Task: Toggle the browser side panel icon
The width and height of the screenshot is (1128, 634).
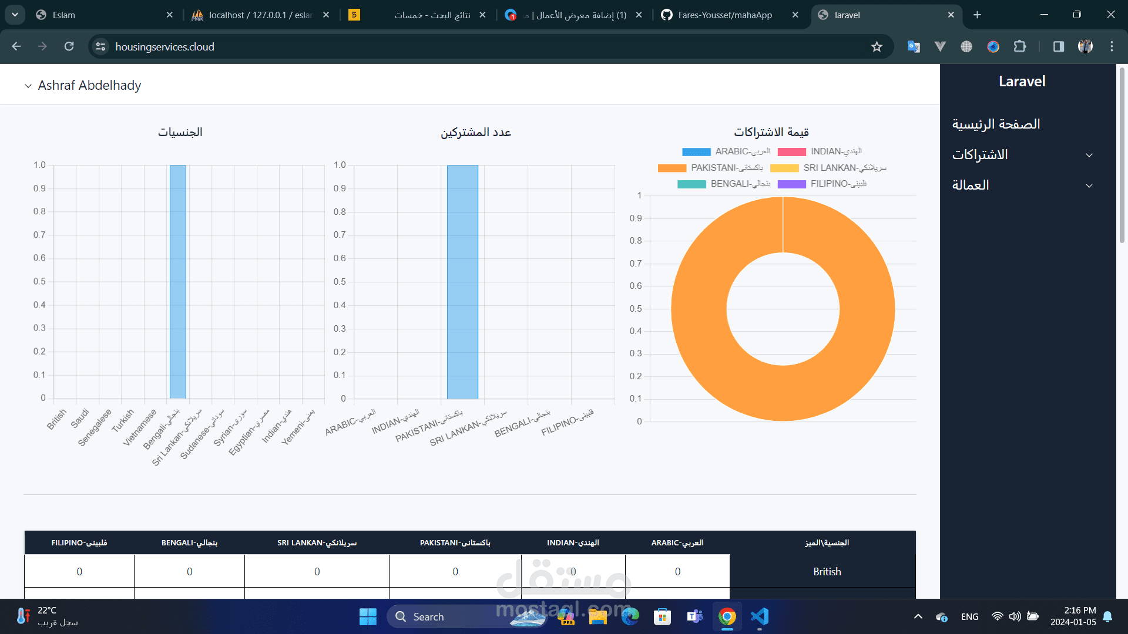Action: [1059, 46]
